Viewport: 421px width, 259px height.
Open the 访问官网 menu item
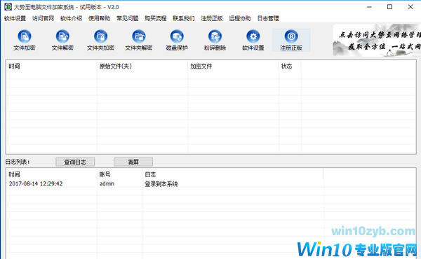point(44,18)
